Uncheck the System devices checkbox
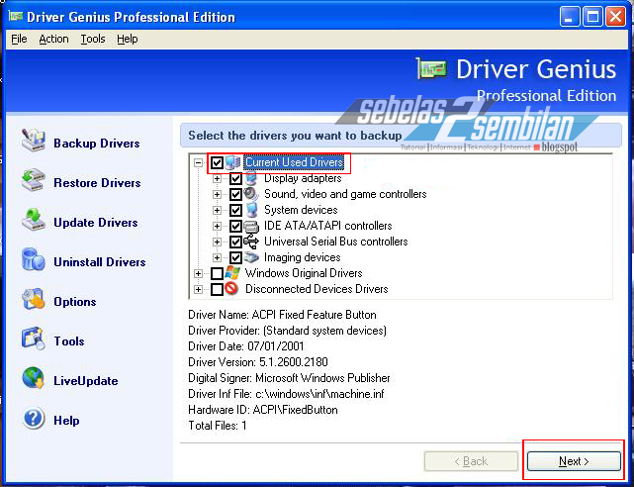The height and width of the screenshot is (487, 634). (235, 210)
